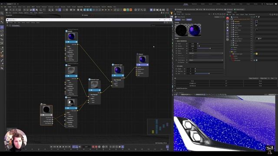Open the Size dropdown in coordinates bar
Viewport: 278px width, 156px height.
point(273,78)
